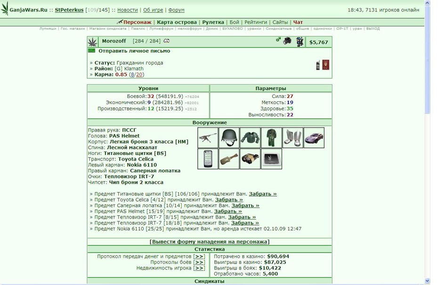Click the ПССГ machine gun item icon
The width and height of the screenshot is (438, 285).
tap(208, 138)
